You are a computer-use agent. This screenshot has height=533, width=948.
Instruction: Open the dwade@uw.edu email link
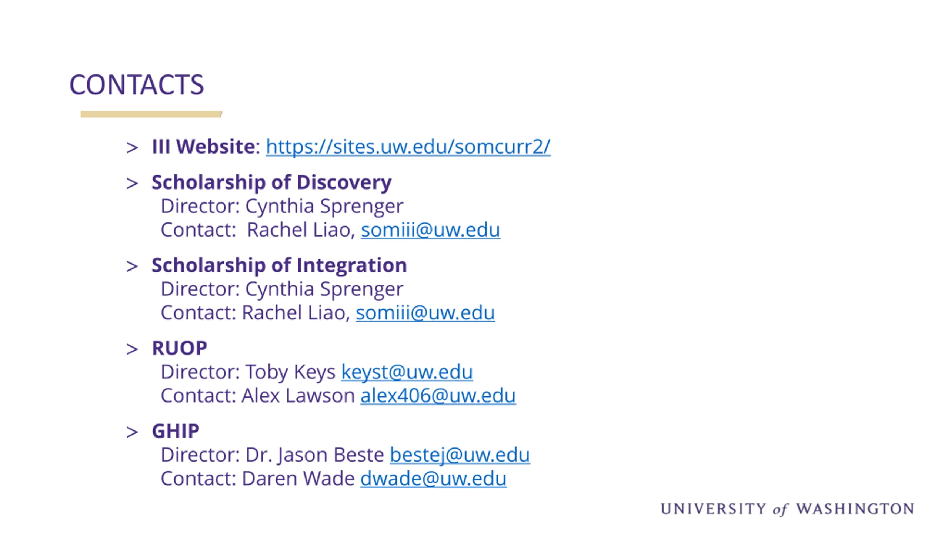[x=433, y=479]
